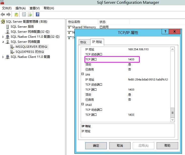The width and height of the screenshot is (185, 155).
Task: Click the 确定 button
Action: 96,145
